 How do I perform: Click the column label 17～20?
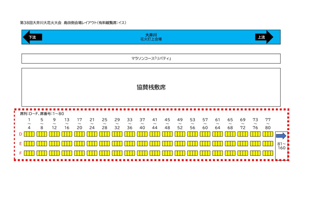(x=80, y=124)
